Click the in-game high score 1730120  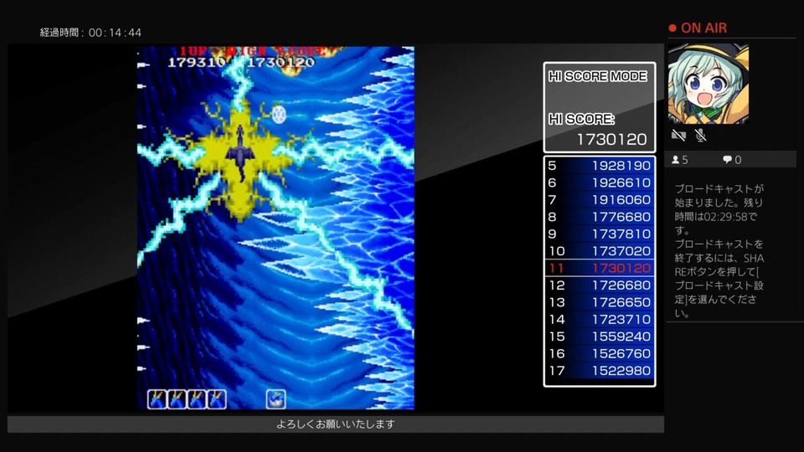point(281,63)
